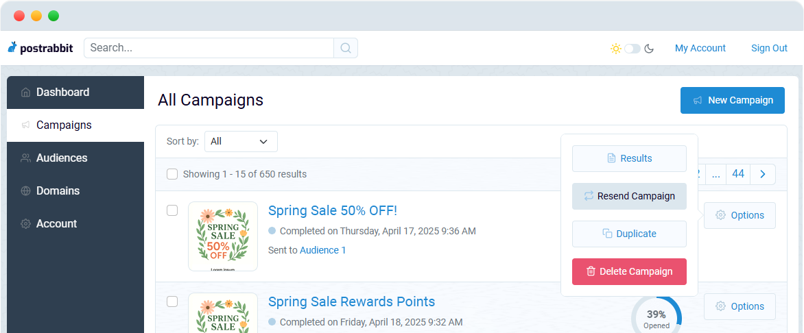Click the Campaigns megaphone sidebar icon
804x333 pixels.
(25, 125)
